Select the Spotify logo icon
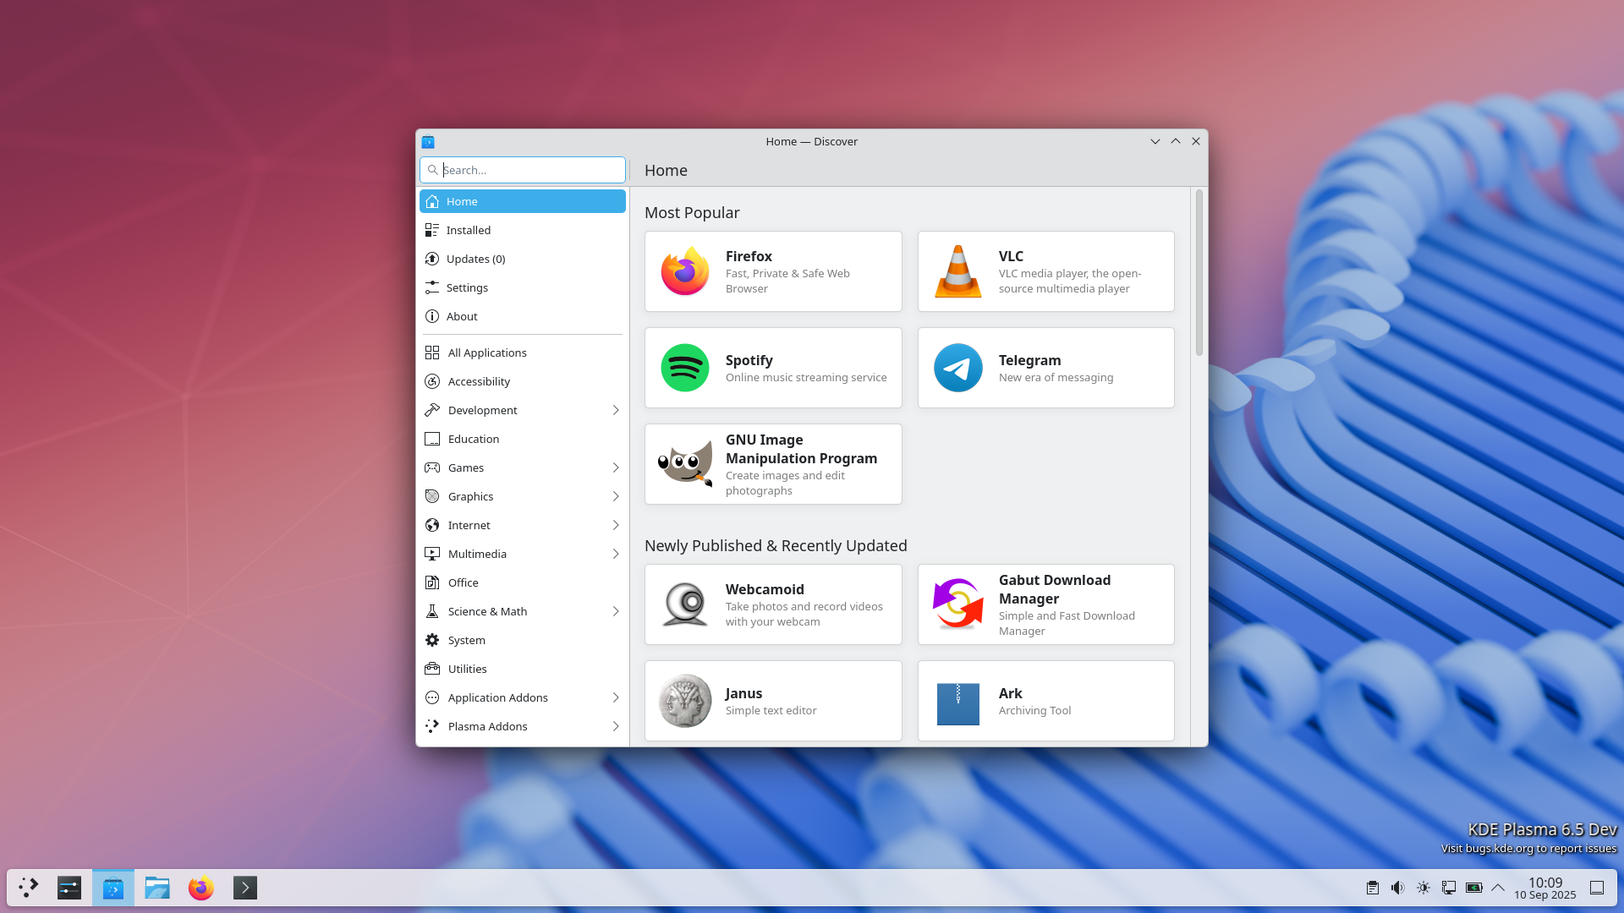The width and height of the screenshot is (1624, 913). (x=684, y=368)
